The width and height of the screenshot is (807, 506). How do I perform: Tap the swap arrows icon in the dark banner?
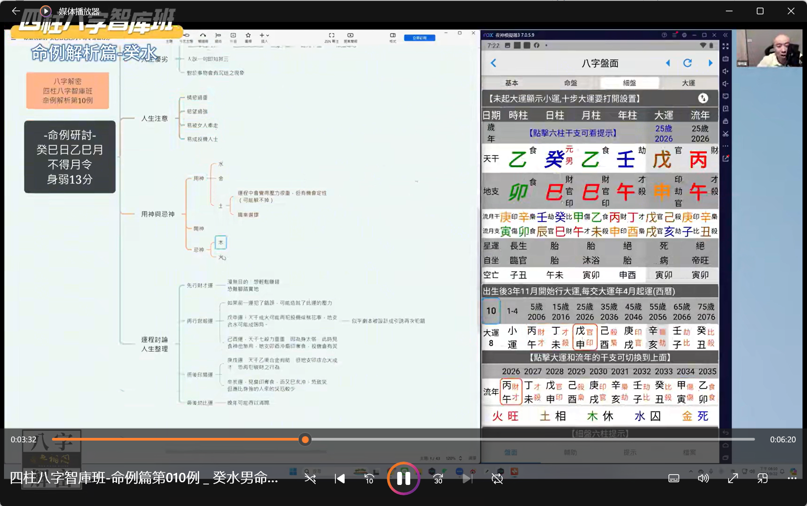(x=703, y=98)
